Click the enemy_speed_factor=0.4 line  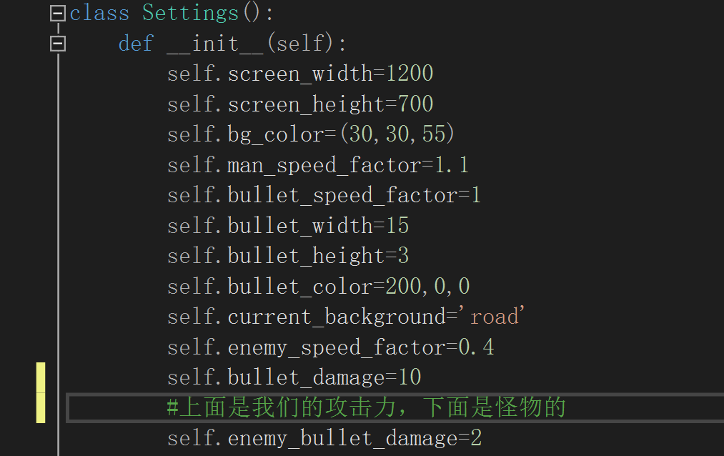pyautogui.click(x=330, y=347)
